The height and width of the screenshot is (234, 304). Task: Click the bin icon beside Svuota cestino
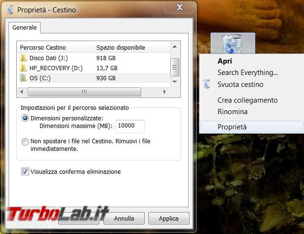tap(207, 84)
